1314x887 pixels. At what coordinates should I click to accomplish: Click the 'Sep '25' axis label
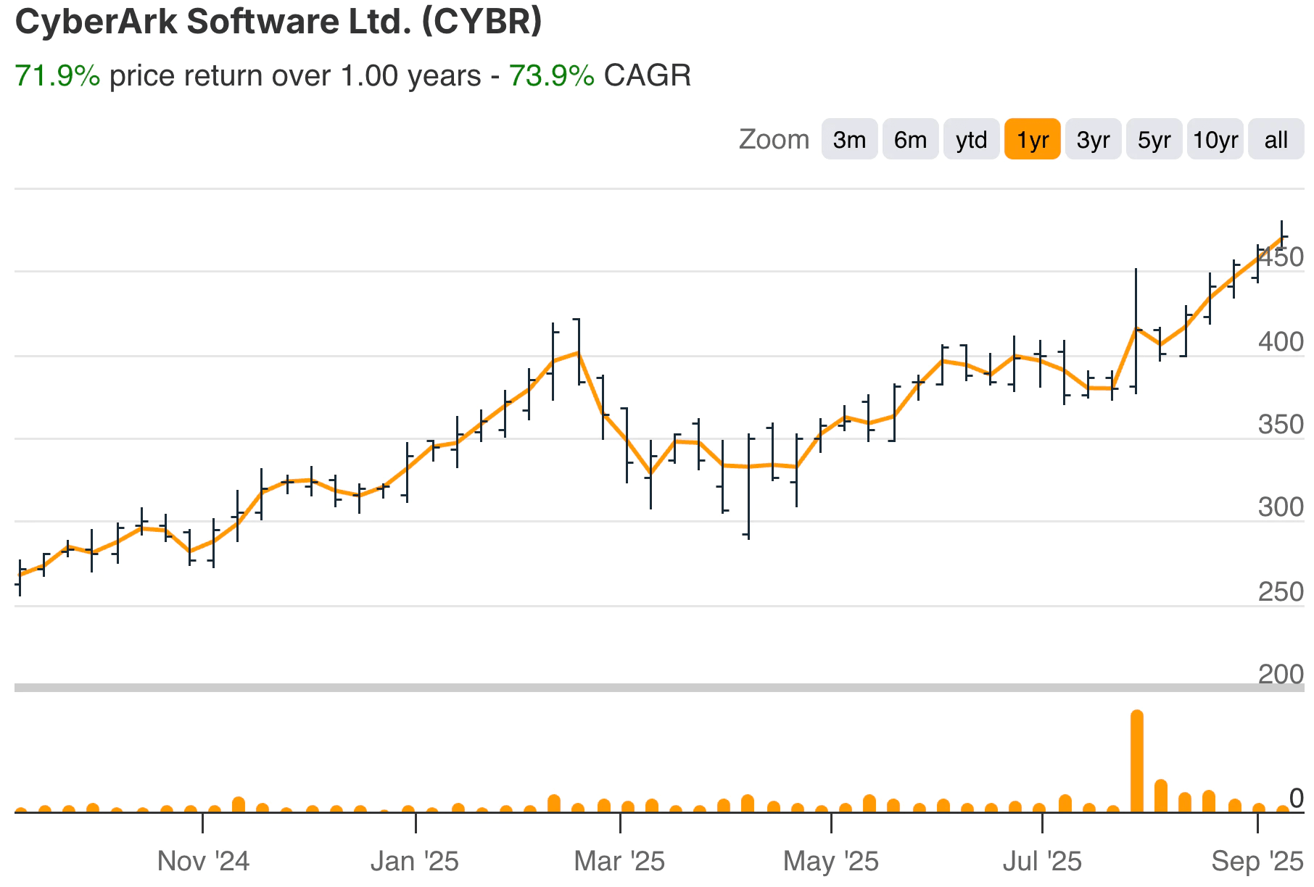(1257, 861)
